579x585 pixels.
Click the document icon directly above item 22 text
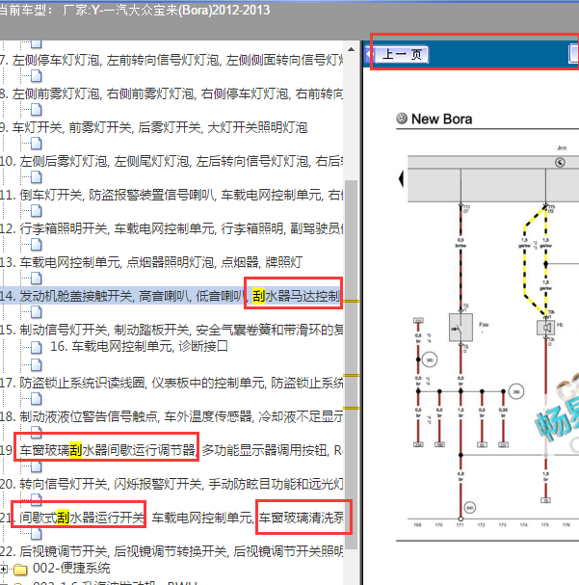(x=37, y=534)
